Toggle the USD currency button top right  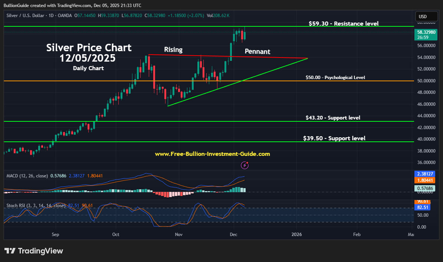(426, 16)
